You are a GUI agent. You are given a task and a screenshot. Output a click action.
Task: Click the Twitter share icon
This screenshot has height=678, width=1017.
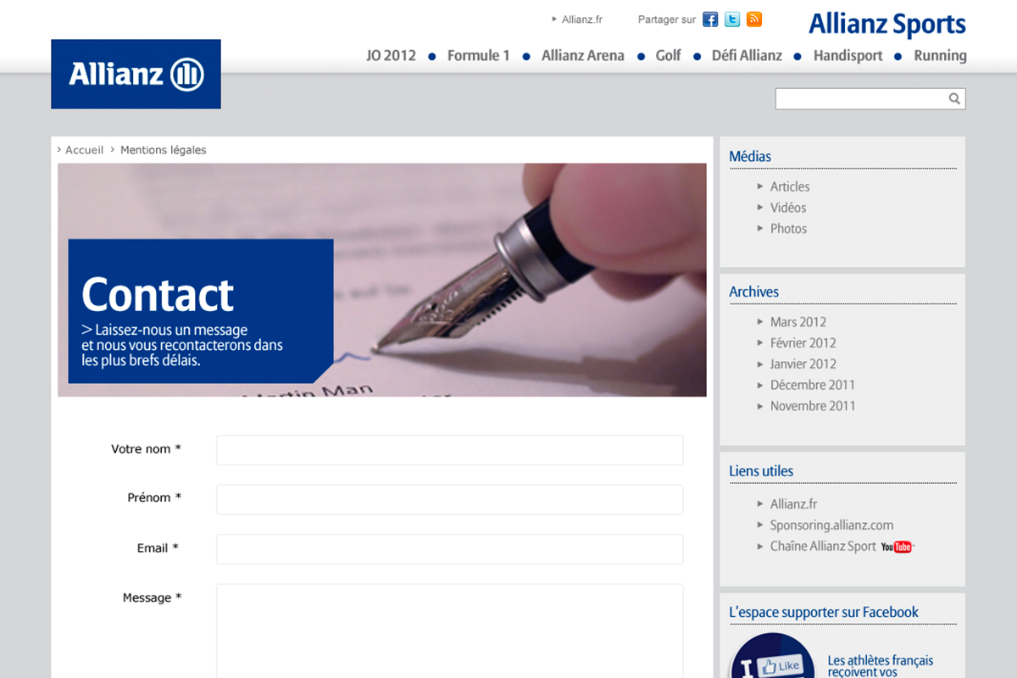(x=732, y=19)
